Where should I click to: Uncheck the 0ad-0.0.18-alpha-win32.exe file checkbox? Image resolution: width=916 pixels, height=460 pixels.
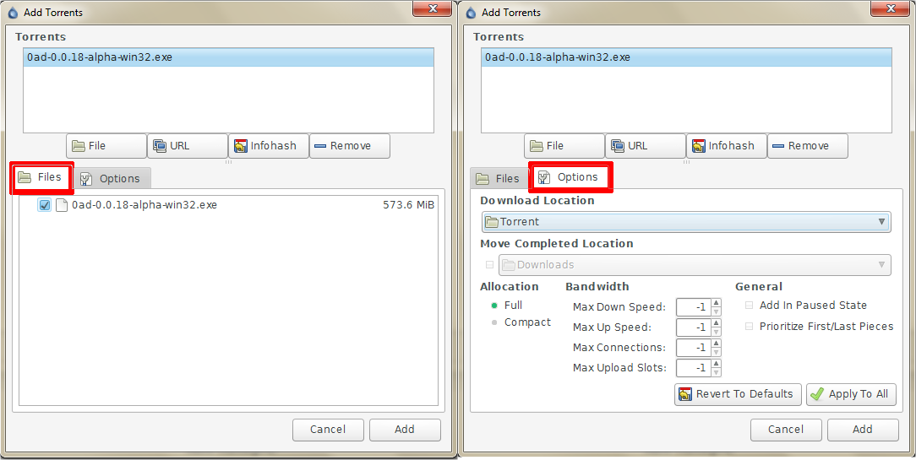click(45, 205)
